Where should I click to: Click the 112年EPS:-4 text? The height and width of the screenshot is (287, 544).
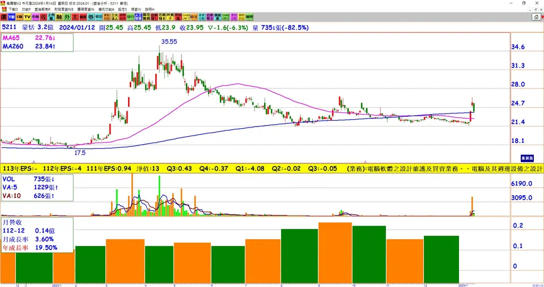tap(62, 168)
